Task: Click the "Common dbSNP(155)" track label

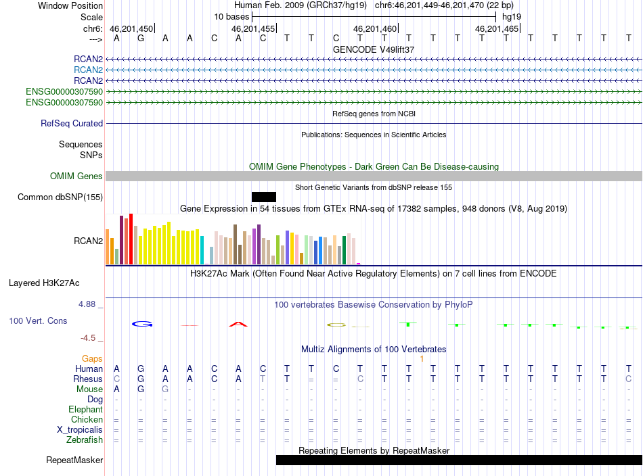Action: coord(60,197)
